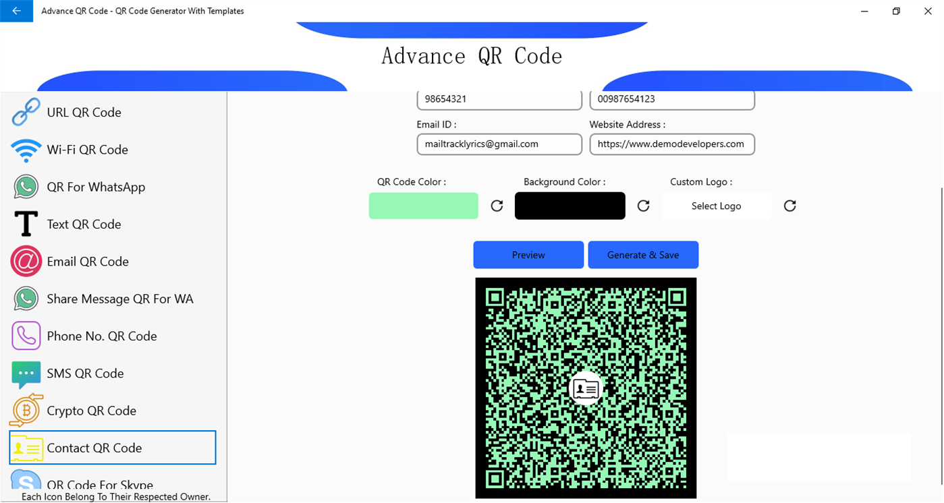Click the contact logo inside the QR preview
Image resolution: width=944 pixels, height=503 pixels.
(586, 388)
